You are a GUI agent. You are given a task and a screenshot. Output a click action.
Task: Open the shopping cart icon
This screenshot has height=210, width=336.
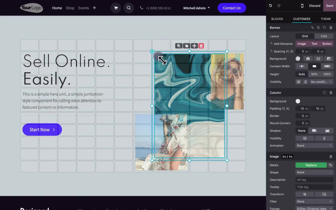(116, 8)
